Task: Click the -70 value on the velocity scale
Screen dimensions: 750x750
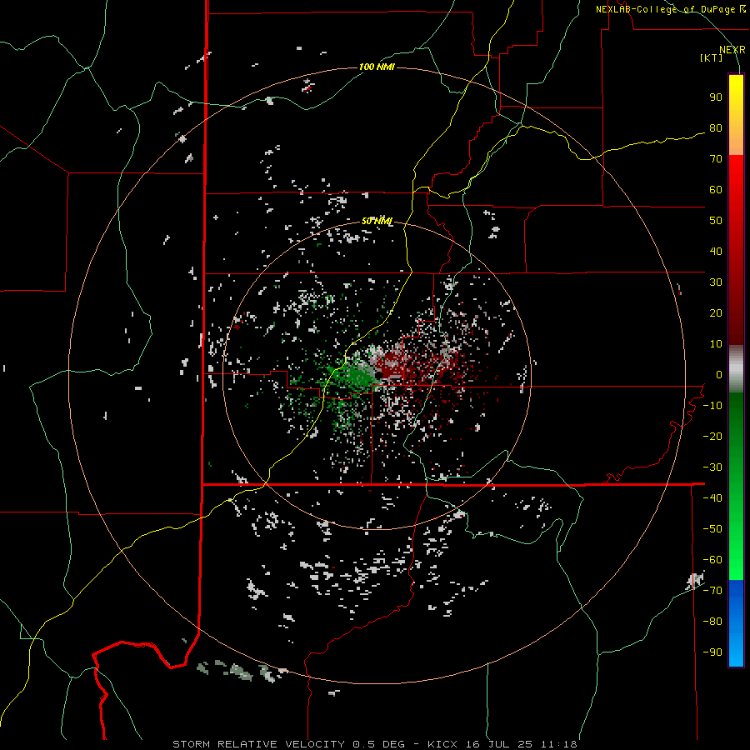Action: point(712,591)
